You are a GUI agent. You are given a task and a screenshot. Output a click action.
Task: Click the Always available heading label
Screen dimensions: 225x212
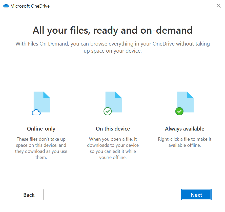click(x=185, y=129)
